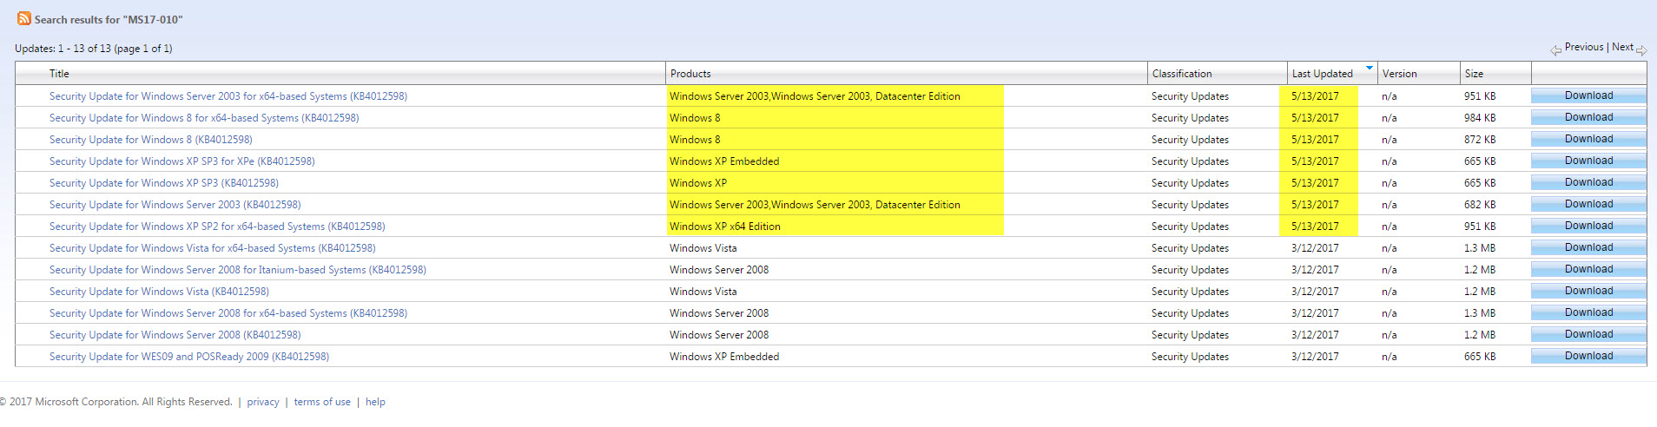Open the help link in footer

pos(375,402)
